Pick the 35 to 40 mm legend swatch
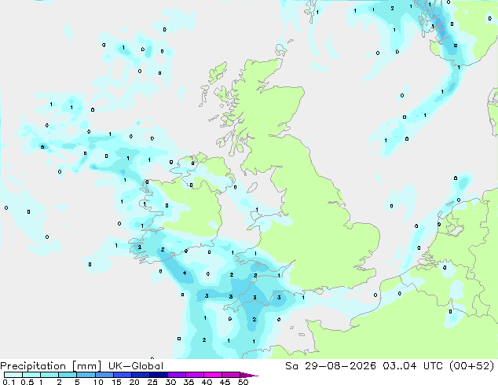Screen dimensions: 498x385 click(x=194, y=375)
